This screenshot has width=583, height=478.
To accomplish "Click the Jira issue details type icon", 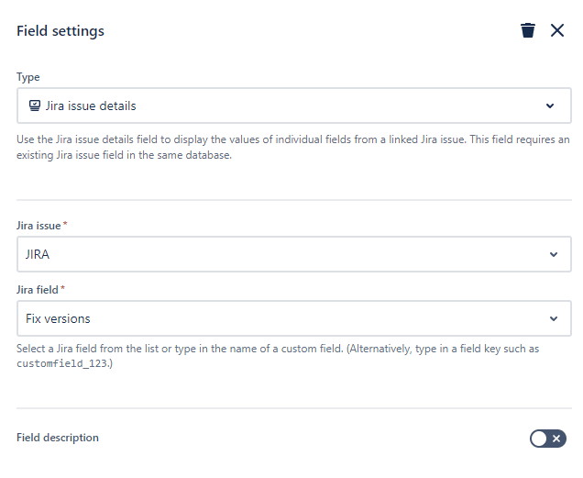I will [35, 106].
